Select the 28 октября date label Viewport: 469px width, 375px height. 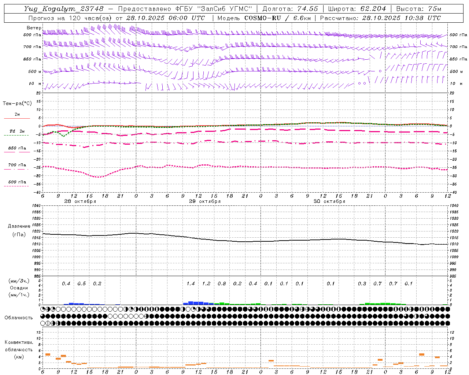click(x=80, y=201)
